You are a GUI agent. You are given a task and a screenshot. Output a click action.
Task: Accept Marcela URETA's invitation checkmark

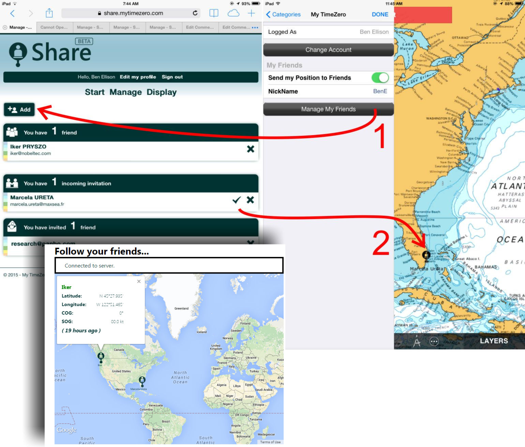click(237, 200)
